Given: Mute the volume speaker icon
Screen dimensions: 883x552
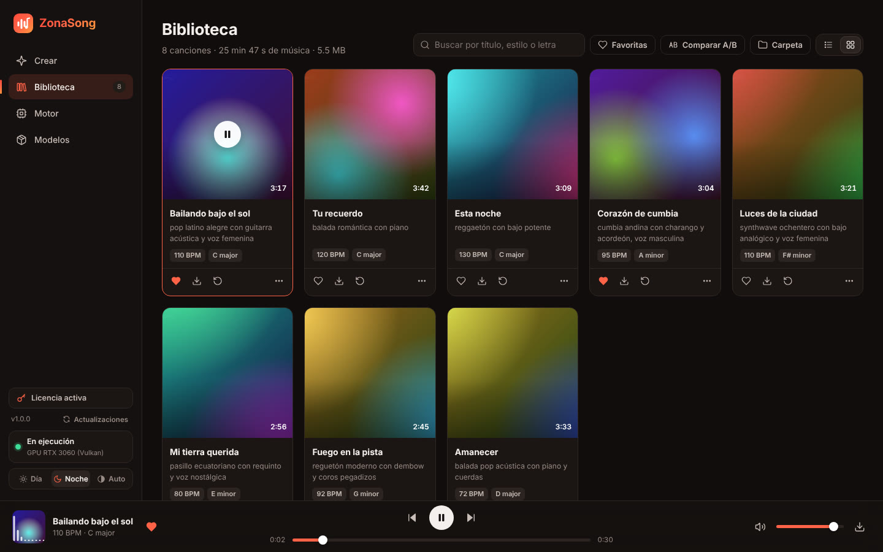Looking at the screenshot, I should (760, 527).
